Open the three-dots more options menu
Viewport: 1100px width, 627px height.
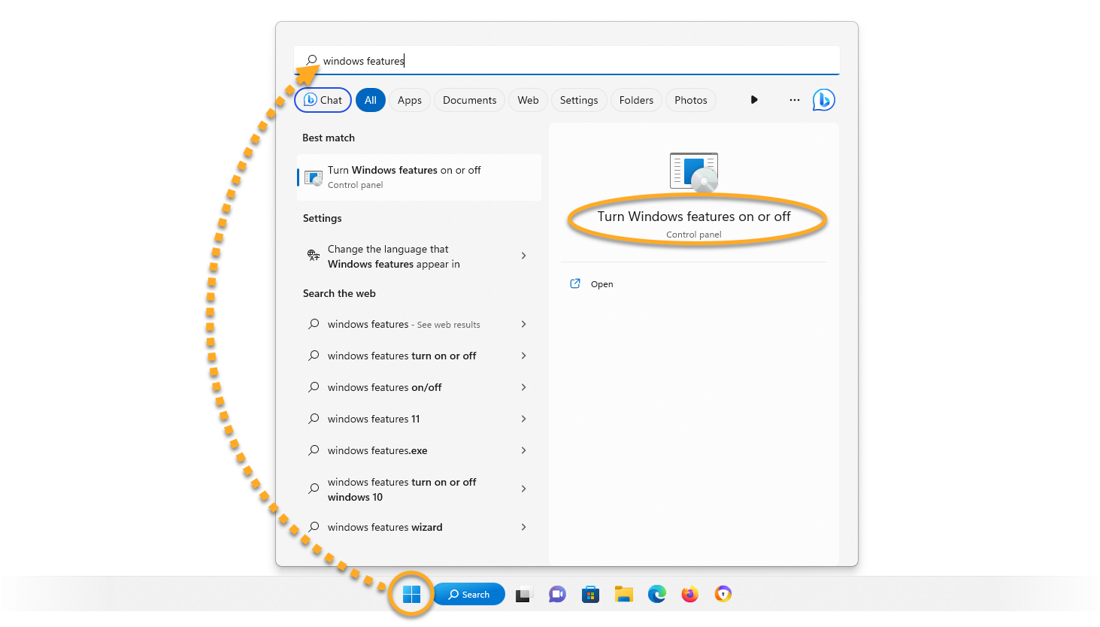tap(794, 100)
